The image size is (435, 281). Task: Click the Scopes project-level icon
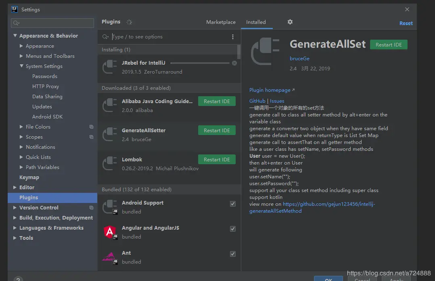(91, 137)
